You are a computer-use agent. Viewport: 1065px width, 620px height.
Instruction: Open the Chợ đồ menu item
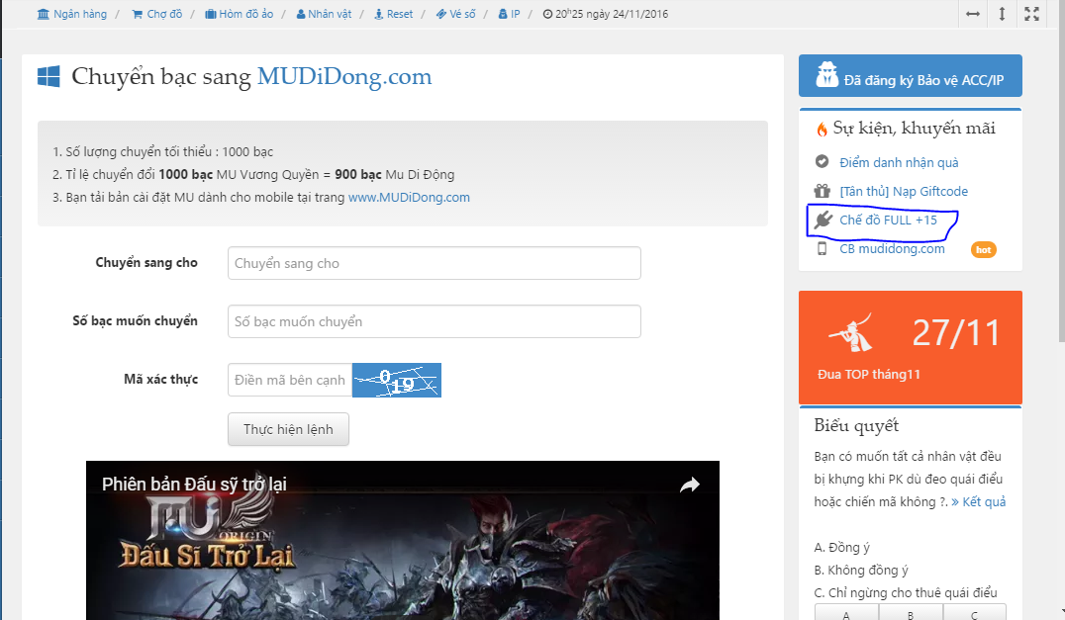pyautogui.click(x=156, y=15)
